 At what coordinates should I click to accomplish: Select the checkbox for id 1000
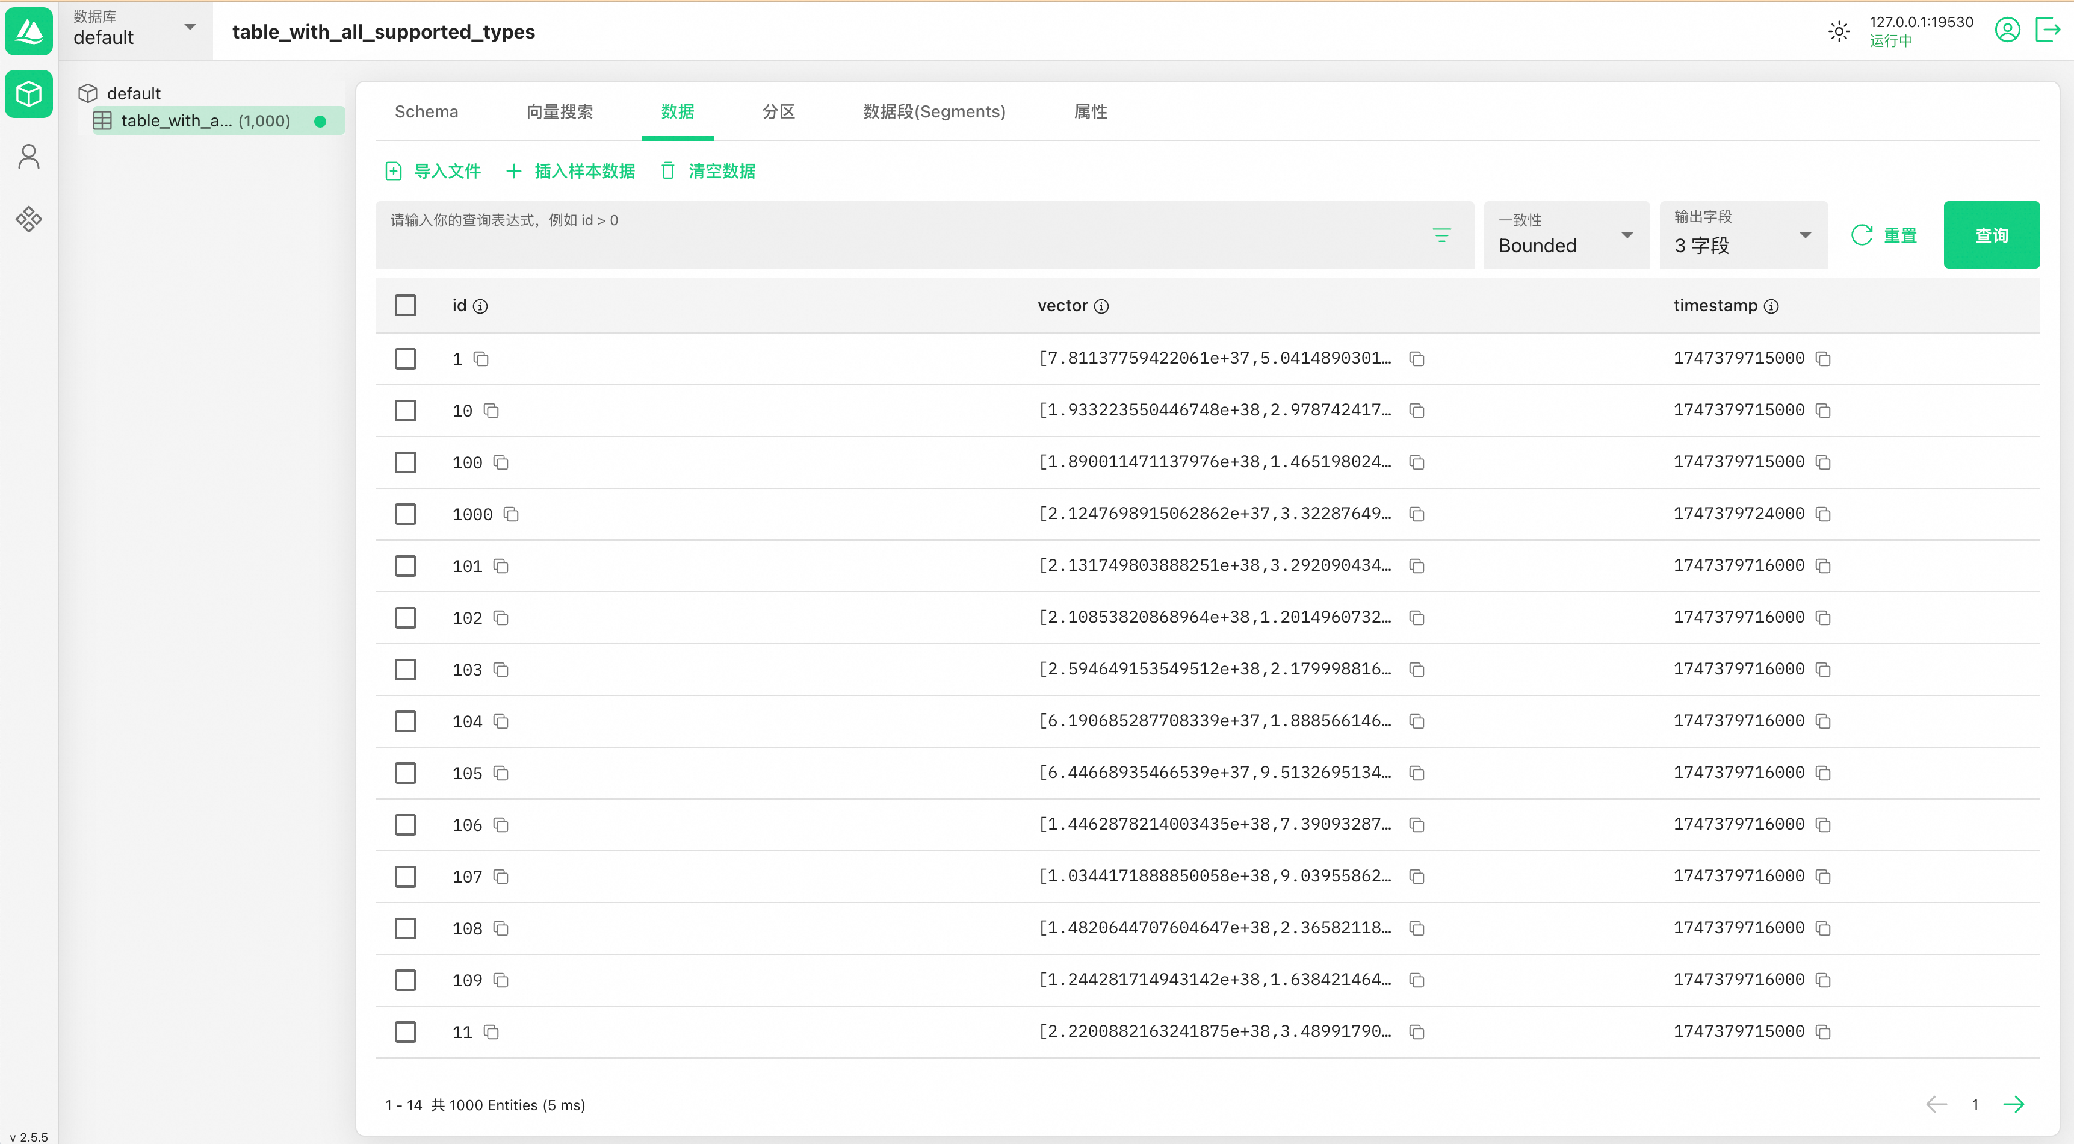[406, 514]
